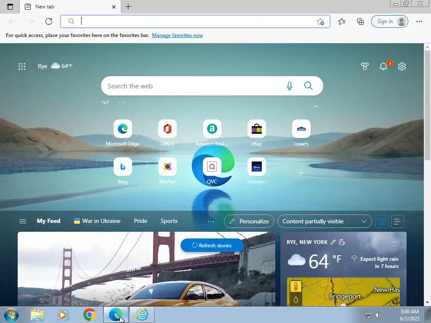
Task: Open page settings gear icon
Action: pyautogui.click(x=402, y=66)
